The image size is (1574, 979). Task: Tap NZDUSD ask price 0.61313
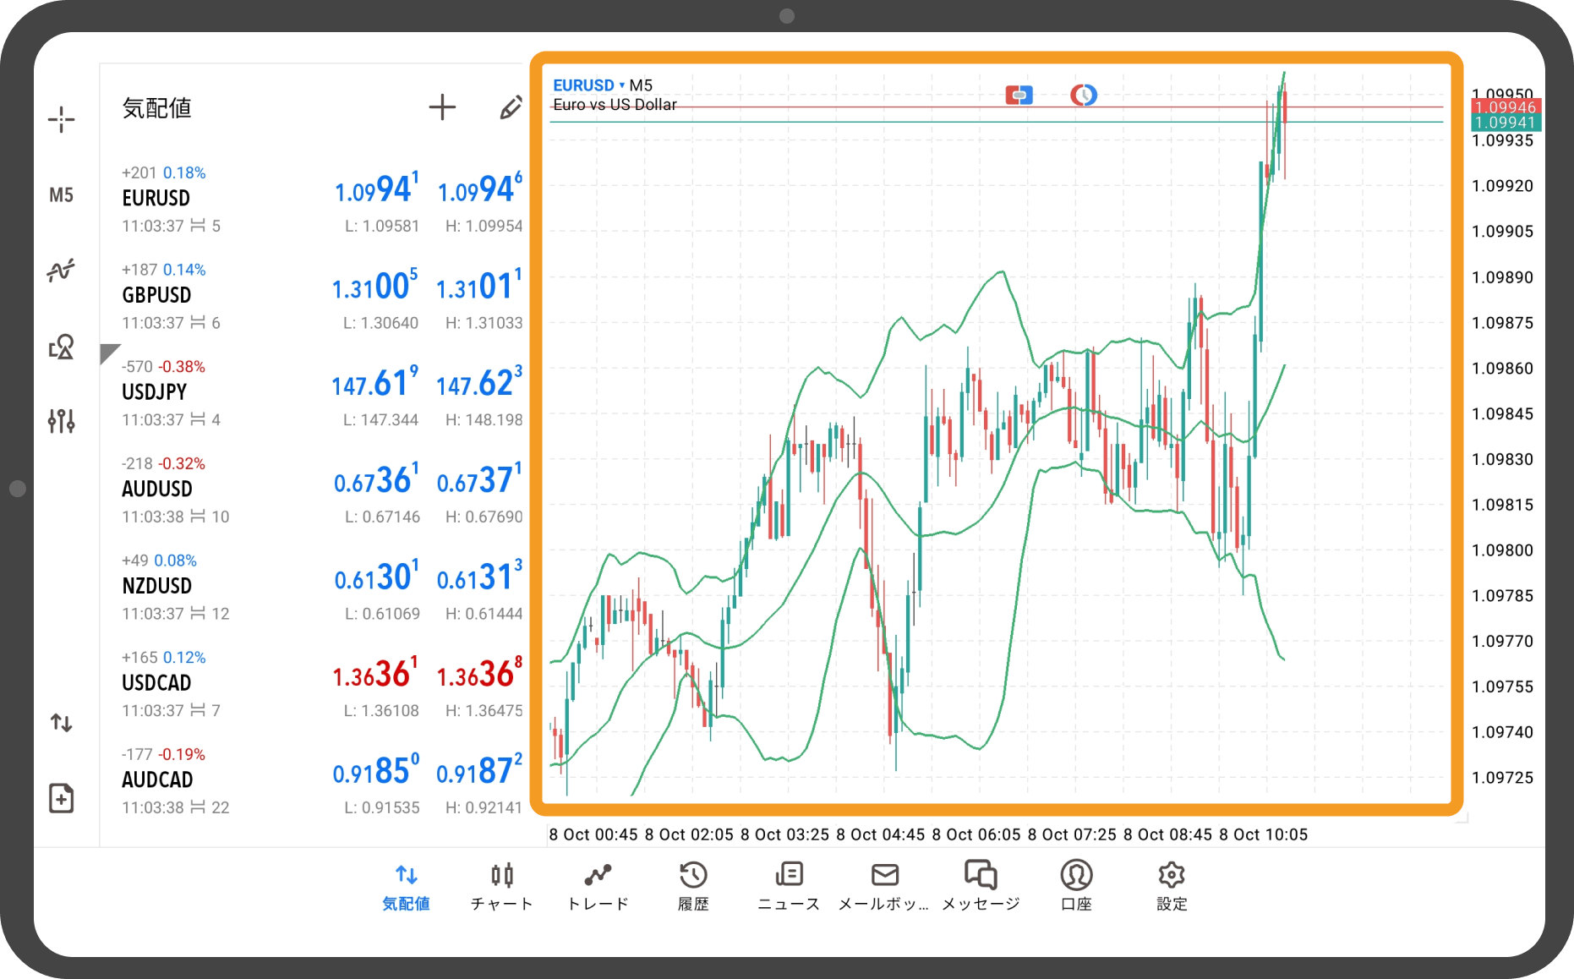[479, 577]
